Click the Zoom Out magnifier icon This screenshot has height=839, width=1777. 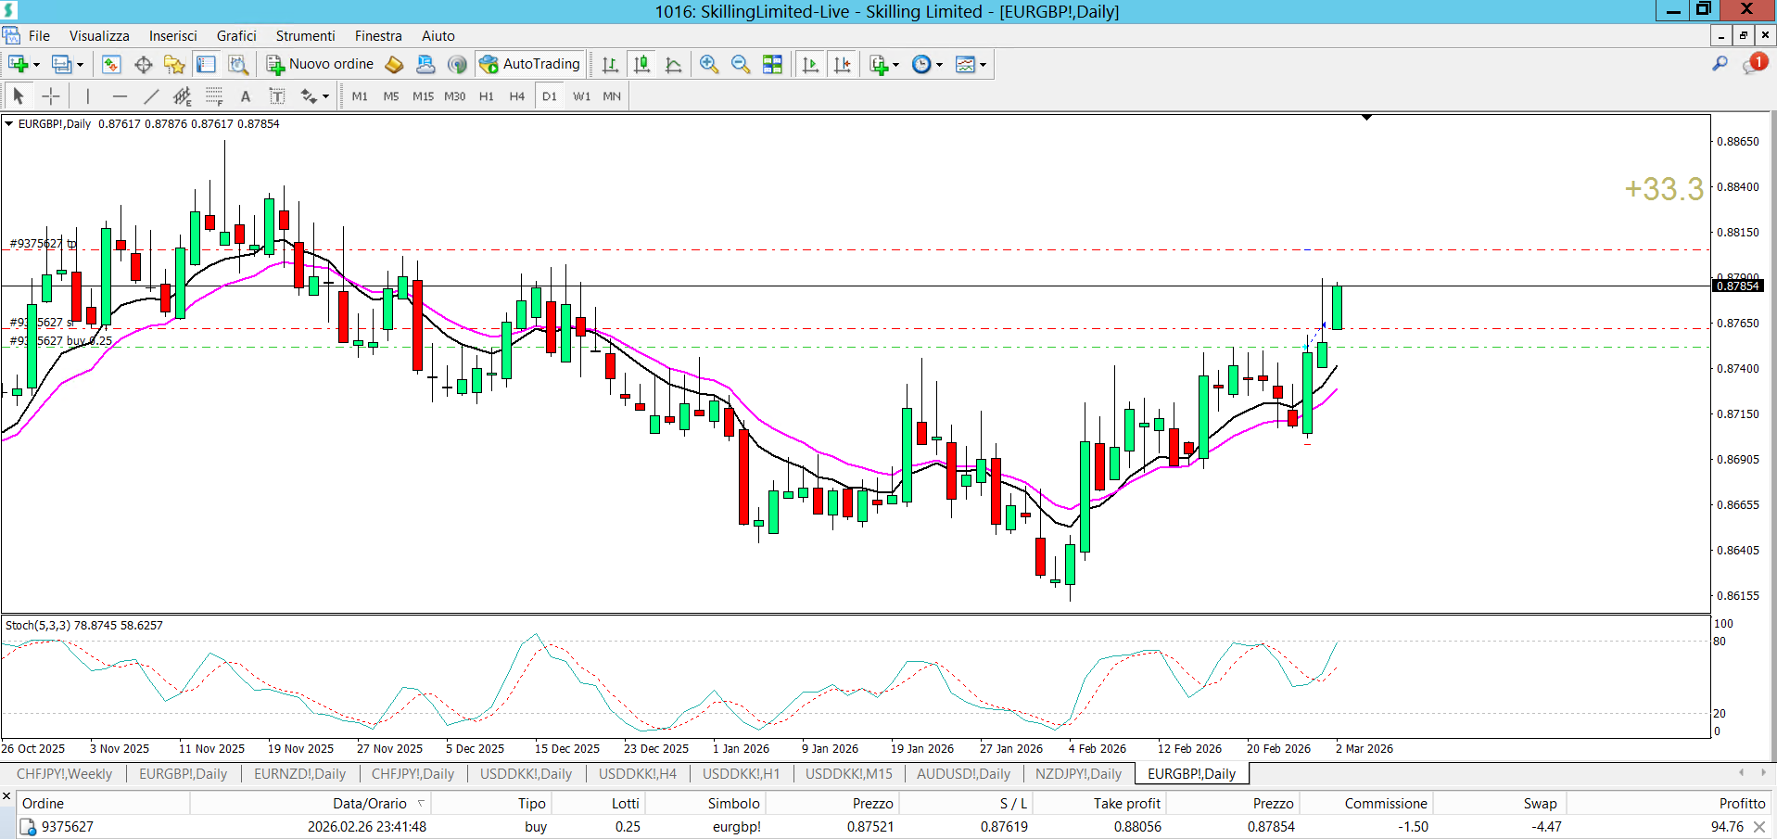(x=740, y=64)
